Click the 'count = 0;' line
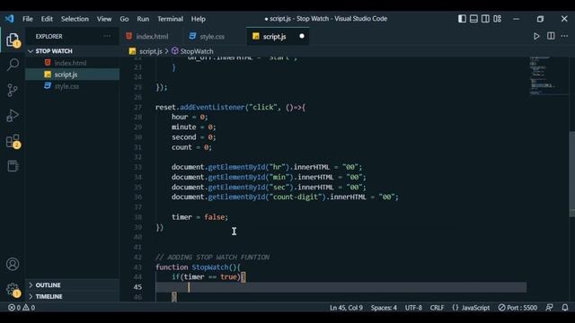The height and width of the screenshot is (323, 575). [x=191, y=147]
